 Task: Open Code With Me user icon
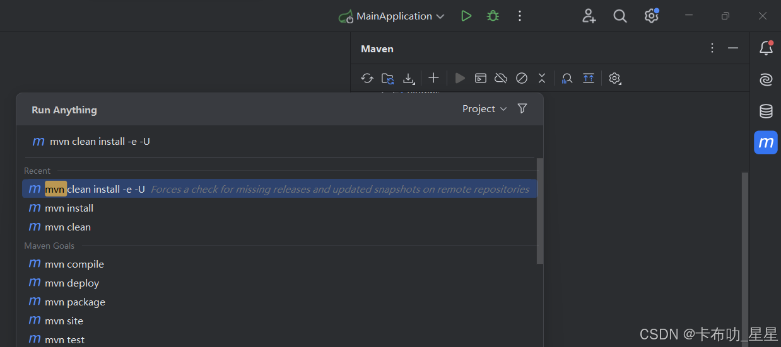[589, 16]
